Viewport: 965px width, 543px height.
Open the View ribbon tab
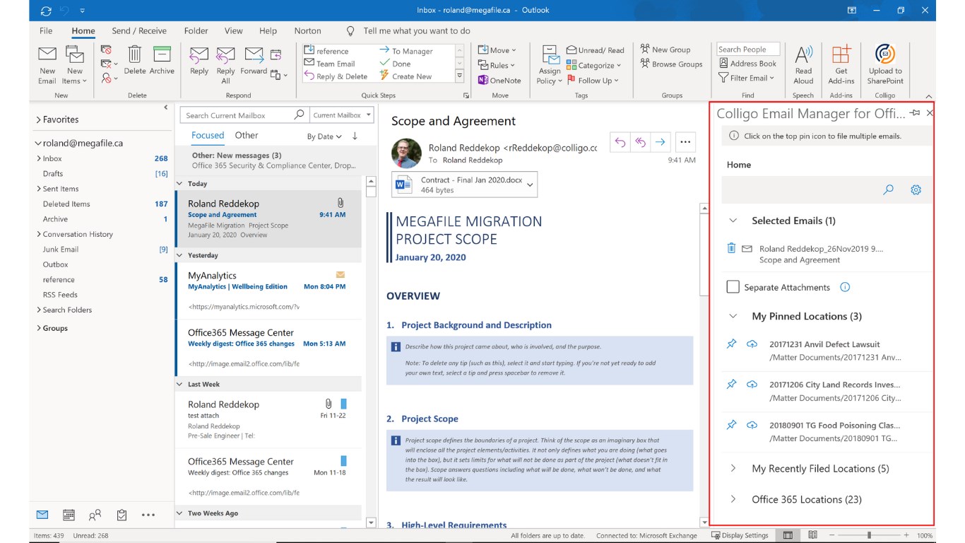tap(233, 31)
